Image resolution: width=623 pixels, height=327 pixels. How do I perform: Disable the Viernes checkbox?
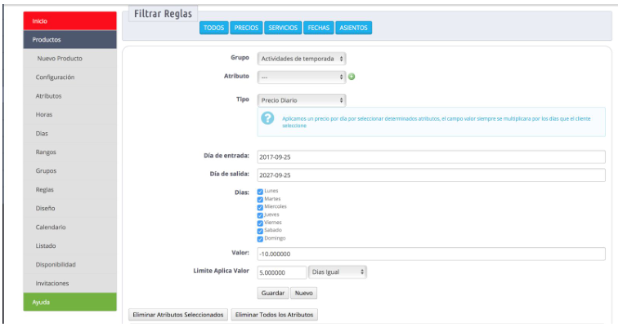click(260, 223)
